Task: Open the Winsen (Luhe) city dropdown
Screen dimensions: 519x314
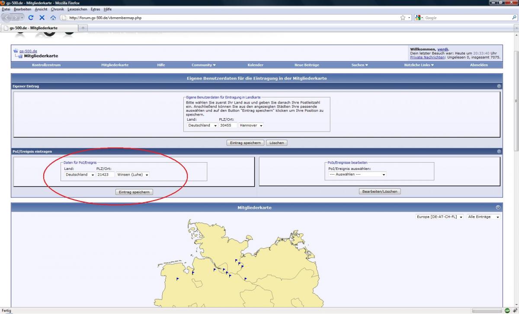Action: coord(132,175)
